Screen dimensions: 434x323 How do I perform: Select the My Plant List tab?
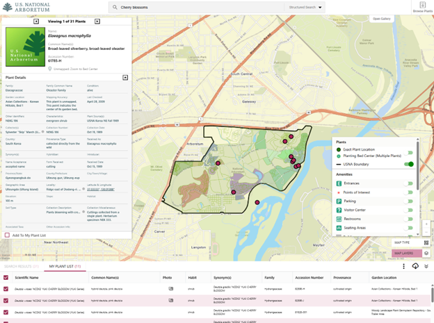pyautogui.click(x=65, y=266)
